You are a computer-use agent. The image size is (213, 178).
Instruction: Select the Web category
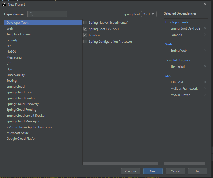43,28
